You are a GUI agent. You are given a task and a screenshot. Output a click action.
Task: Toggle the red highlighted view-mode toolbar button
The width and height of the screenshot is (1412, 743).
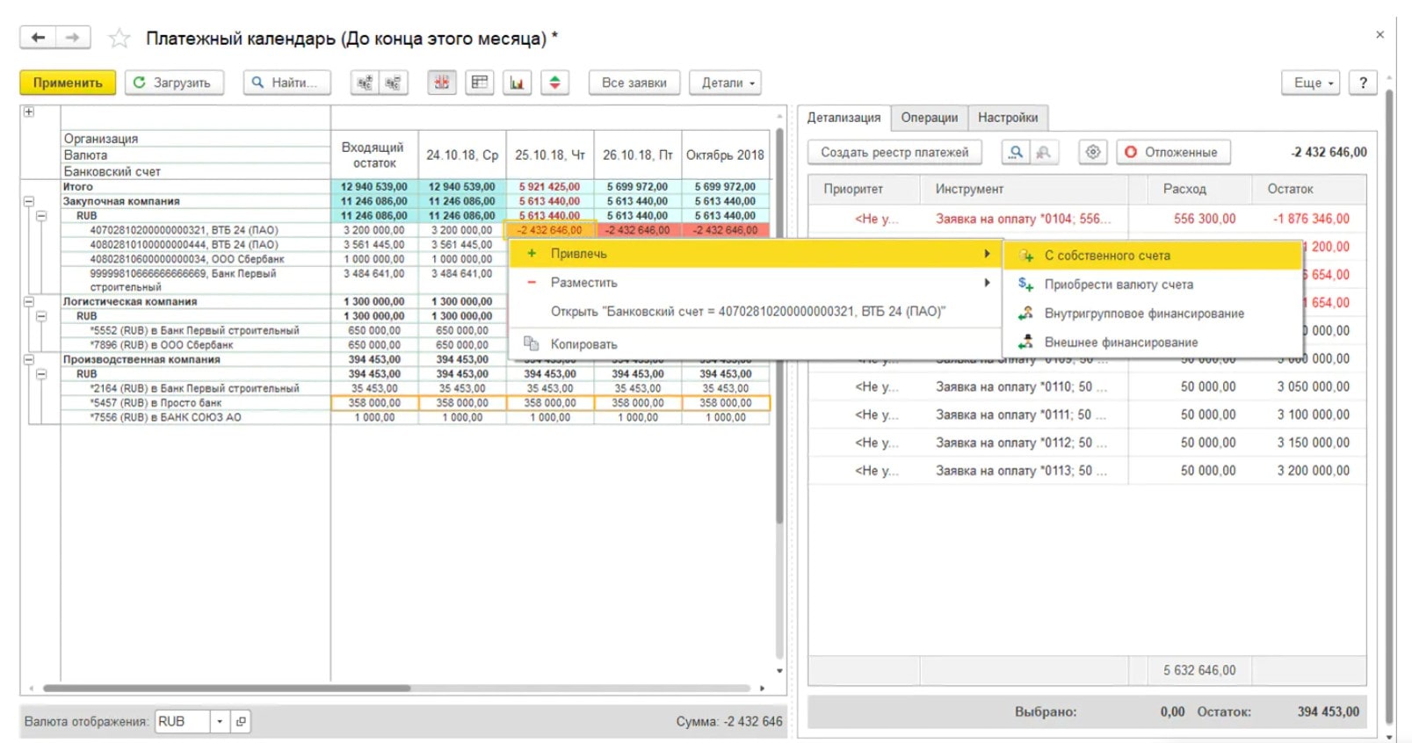(x=442, y=83)
